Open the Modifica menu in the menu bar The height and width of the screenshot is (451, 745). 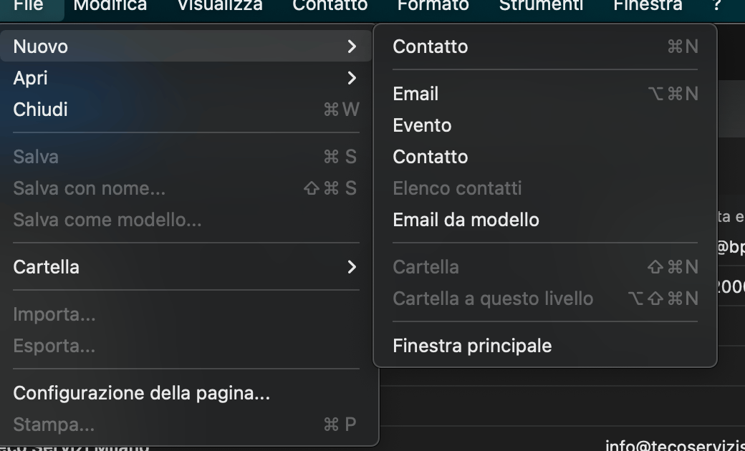(x=110, y=6)
